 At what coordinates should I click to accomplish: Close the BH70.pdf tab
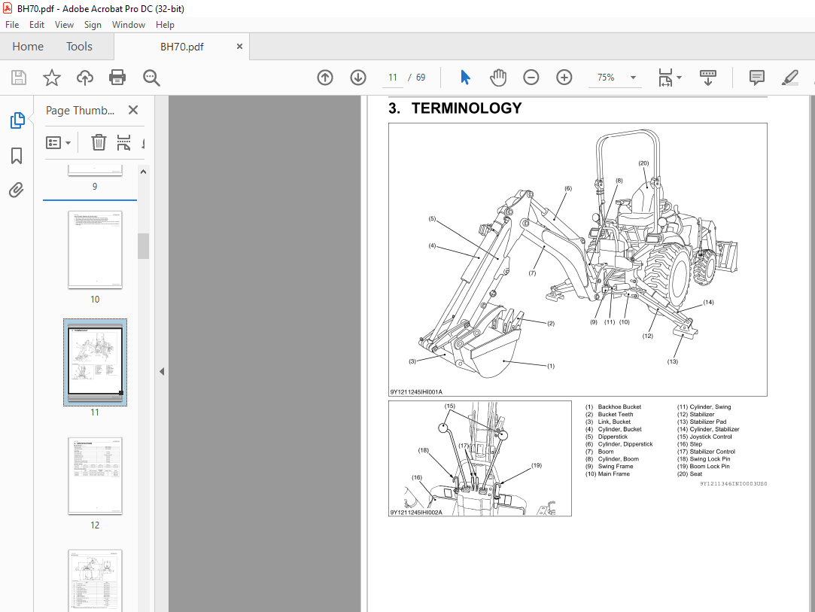pyautogui.click(x=239, y=46)
